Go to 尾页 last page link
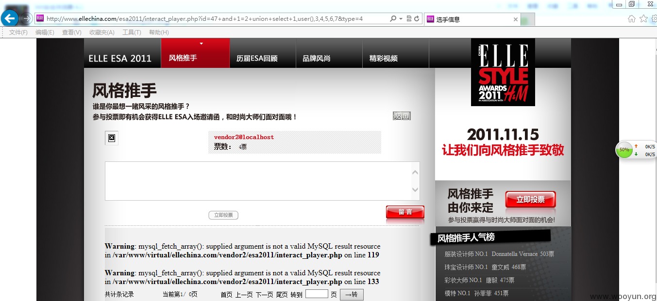The width and height of the screenshot is (657, 301). (x=282, y=295)
